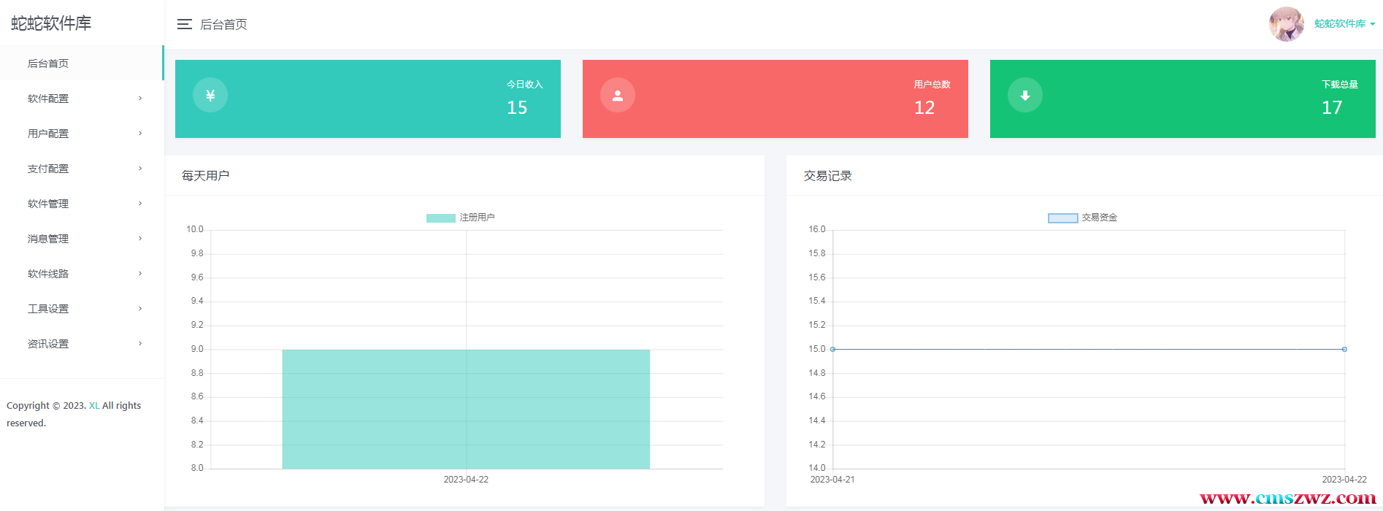Toggle 交易资金 legend in transaction chart

tap(1082, 218)
